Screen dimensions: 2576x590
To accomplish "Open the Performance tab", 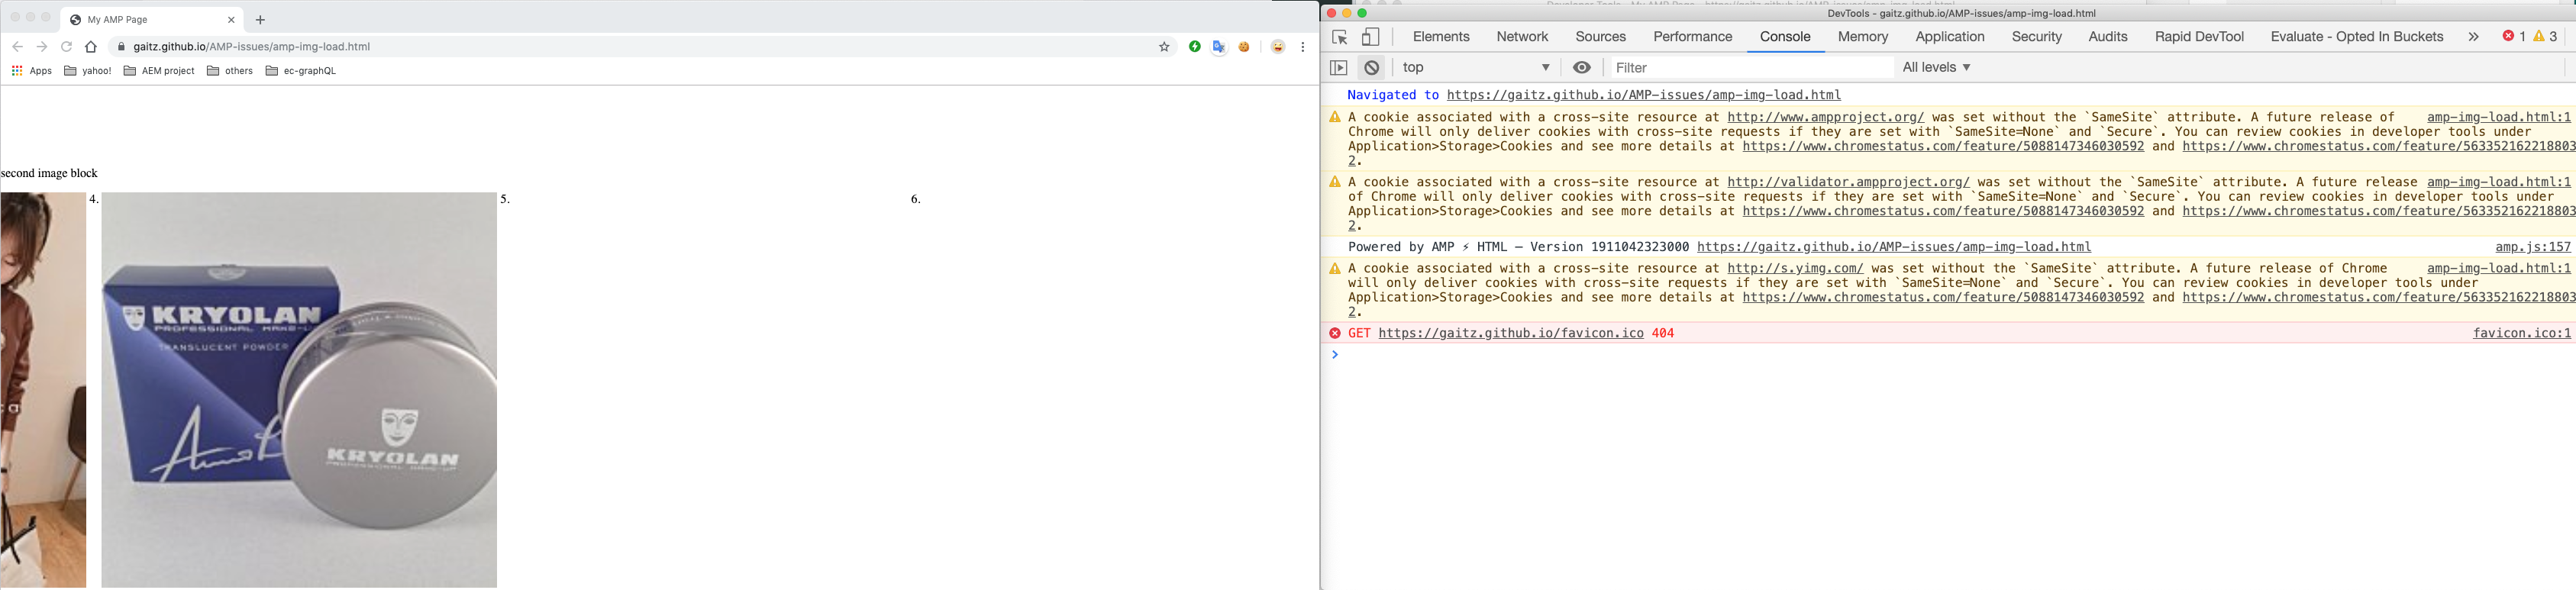I will 1692,37.
